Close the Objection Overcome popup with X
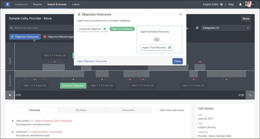This screenshot has height=139, width=260. (x=181, y=14)
